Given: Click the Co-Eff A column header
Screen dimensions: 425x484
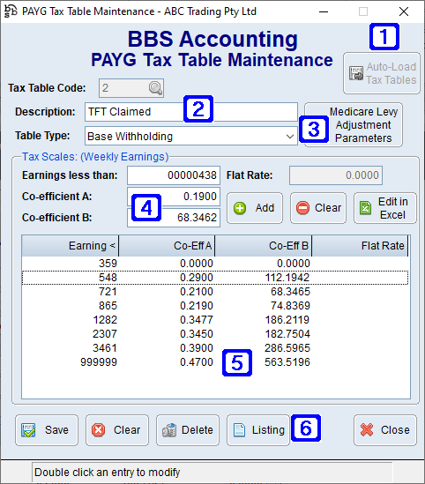Looking at the screenshot, I should [x=167, y=246].
